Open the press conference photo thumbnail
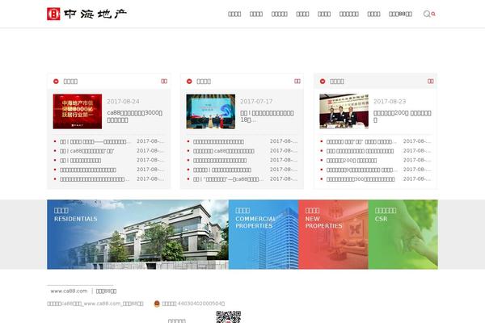 click(x=344, y=111)
